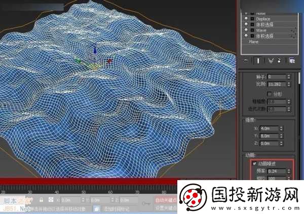Select Wave in modifier stack

click(x=261, y=30)
